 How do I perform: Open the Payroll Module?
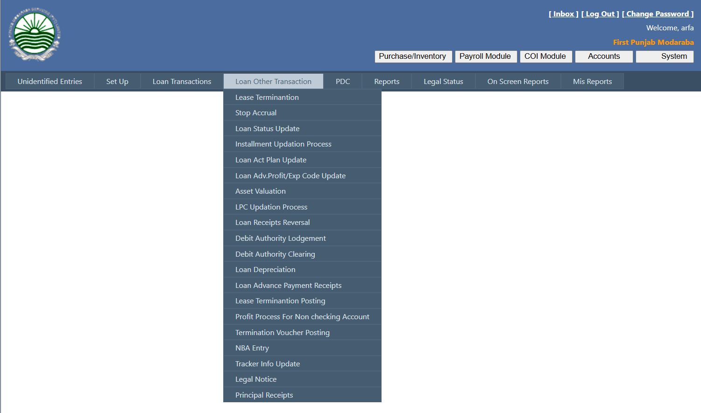point(485,56)
